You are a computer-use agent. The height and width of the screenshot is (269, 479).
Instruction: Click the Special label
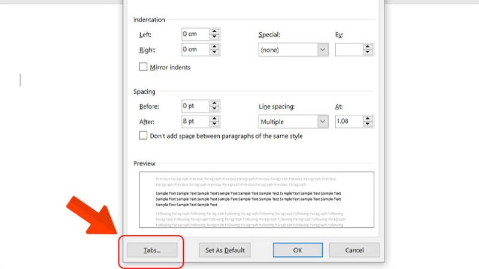(x=269, y=35)
